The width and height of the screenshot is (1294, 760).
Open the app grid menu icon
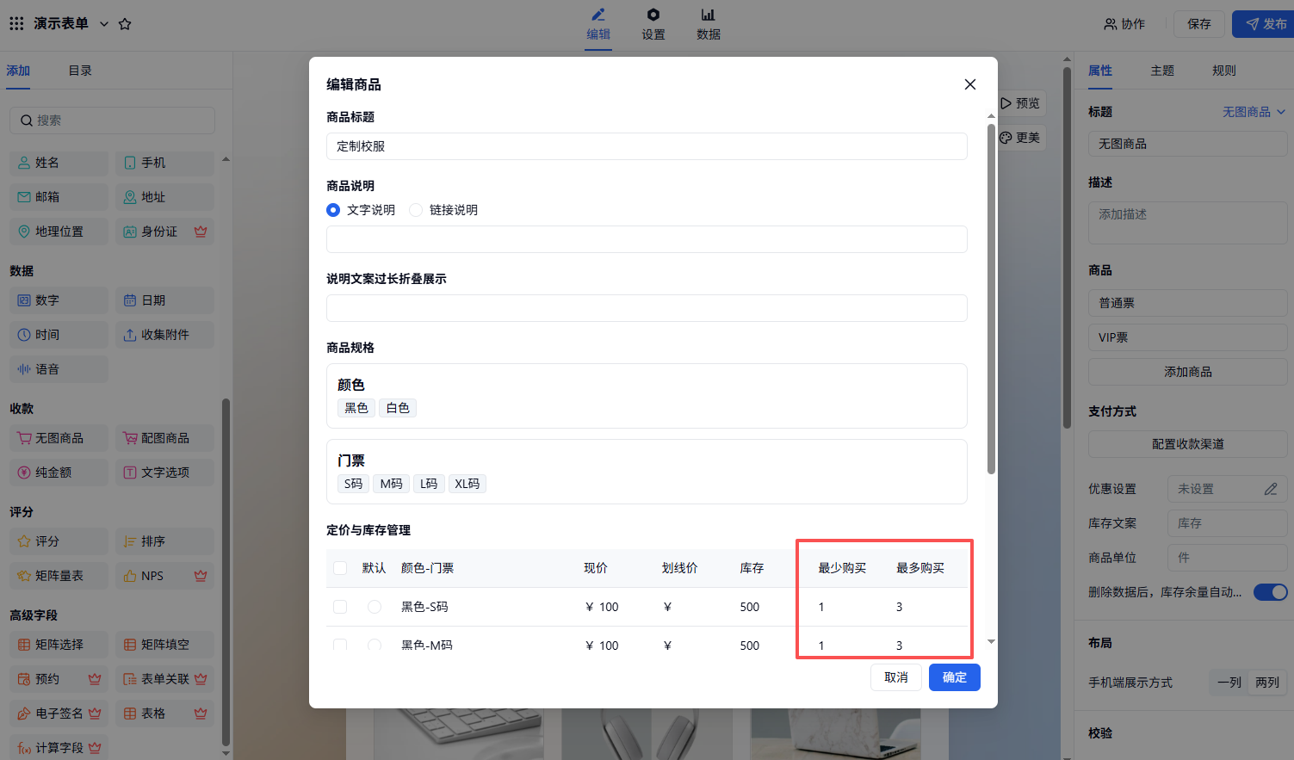tap(16, 24)
